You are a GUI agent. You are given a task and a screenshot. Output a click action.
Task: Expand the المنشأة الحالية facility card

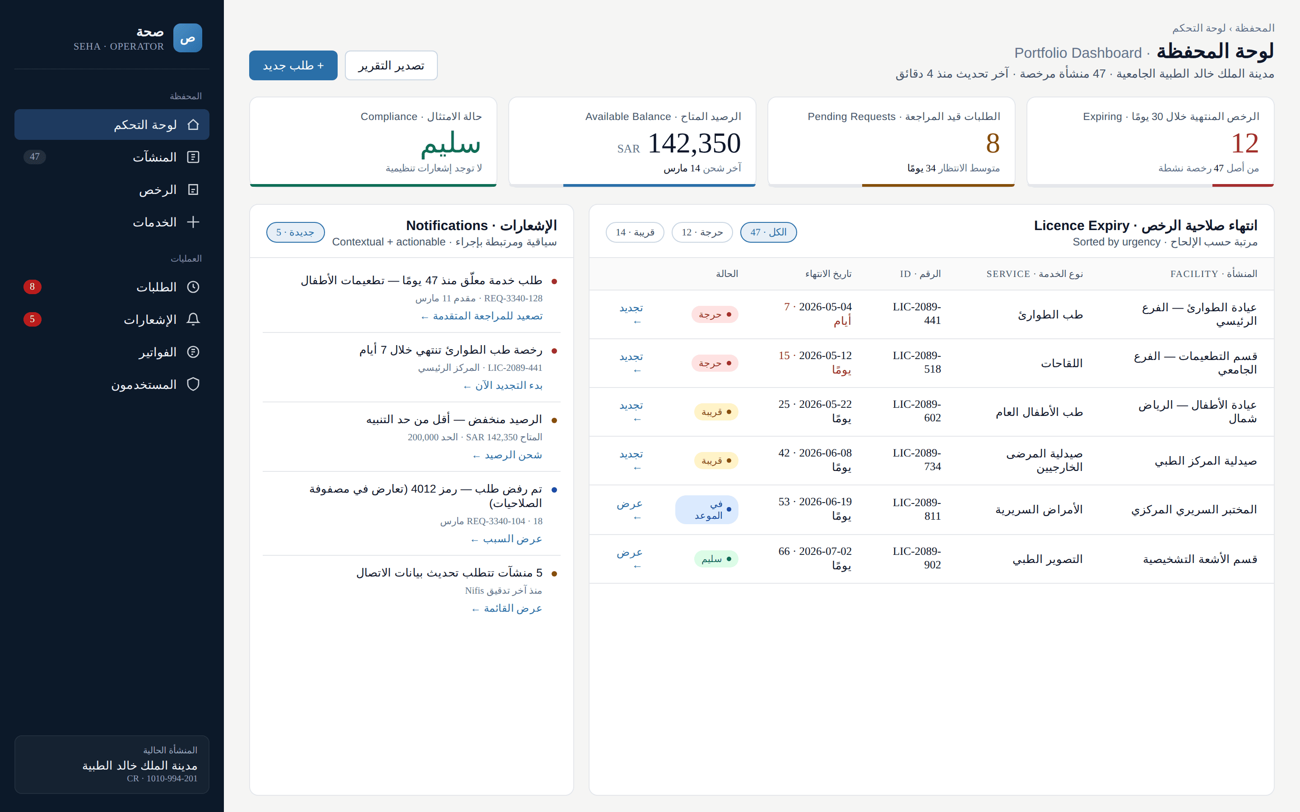[x=111, y=765]
